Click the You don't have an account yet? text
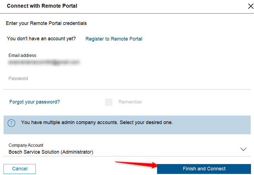This screenshot has width=254, height=175. tap(41, 39)
